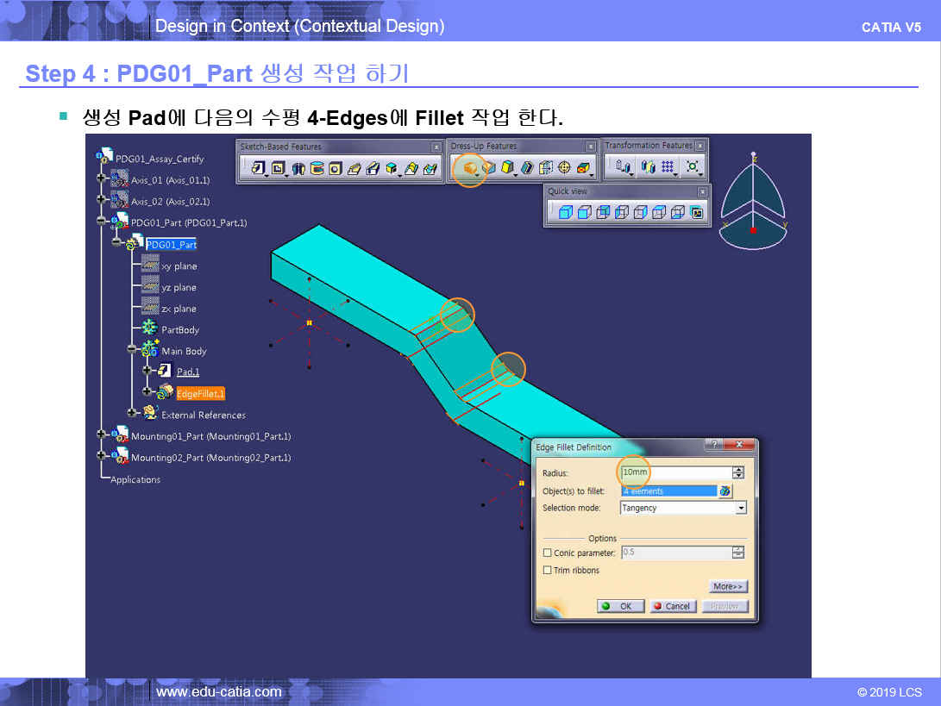
Task: Toggle the Trim ribbons checkbox
Action: tap(548, 571)
